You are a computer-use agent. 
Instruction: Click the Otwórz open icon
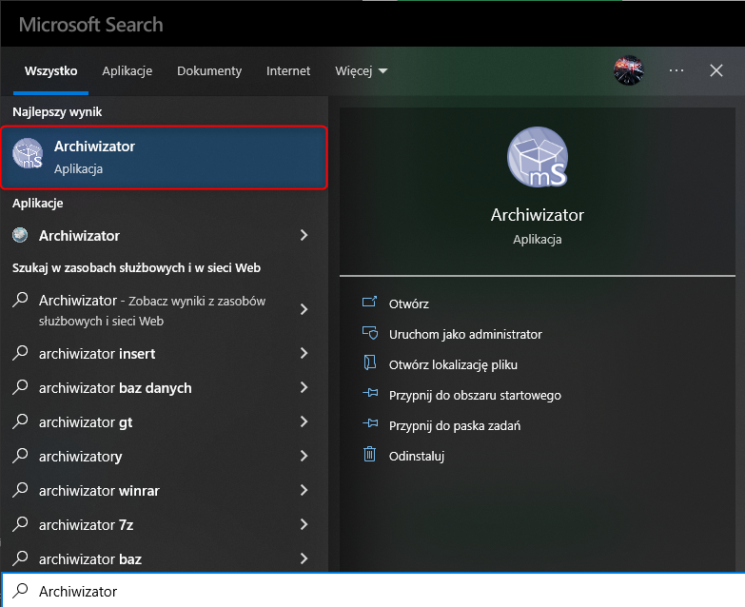(370, 303)
